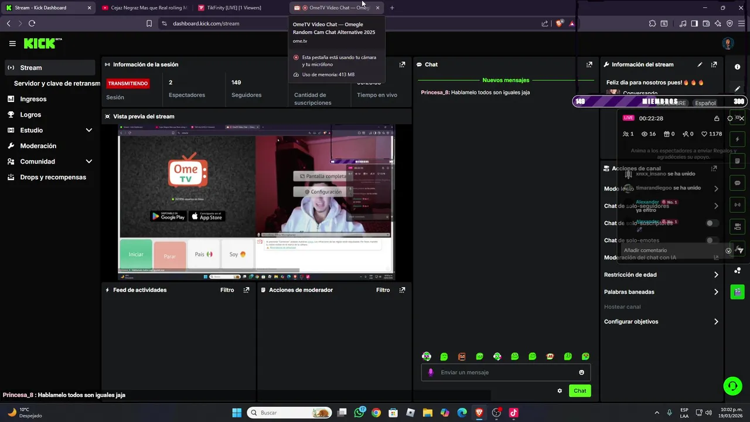This screenshot has width=750, height=422.
Task: Open Modo lento options chevron
Action: click(x=716, y=189)
